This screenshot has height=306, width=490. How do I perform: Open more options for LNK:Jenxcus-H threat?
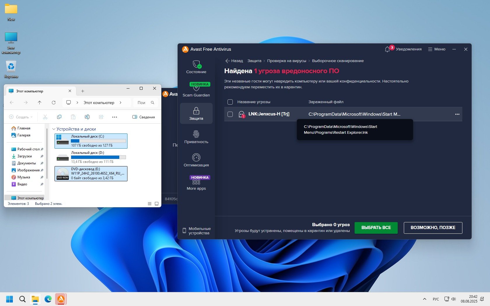(457, 114)
